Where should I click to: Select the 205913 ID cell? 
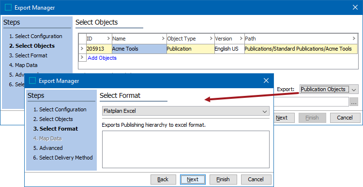(99, 49)
